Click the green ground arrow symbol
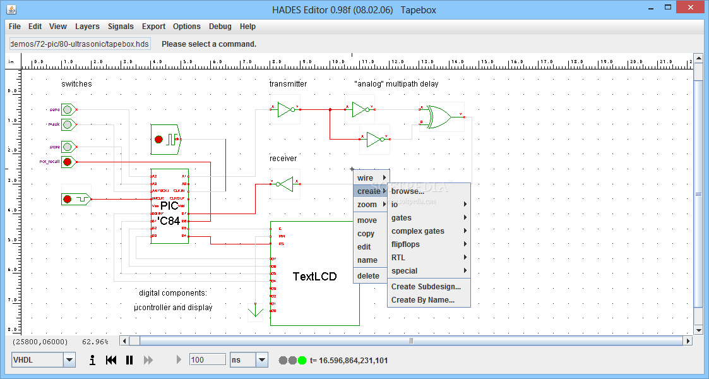This screenshot has width=709, height=379. (x=256, y=311)
